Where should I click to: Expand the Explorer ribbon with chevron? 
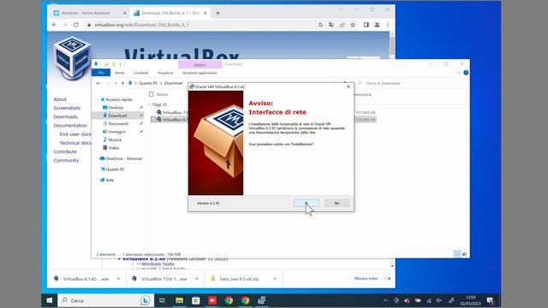click(x=459, y=73)
